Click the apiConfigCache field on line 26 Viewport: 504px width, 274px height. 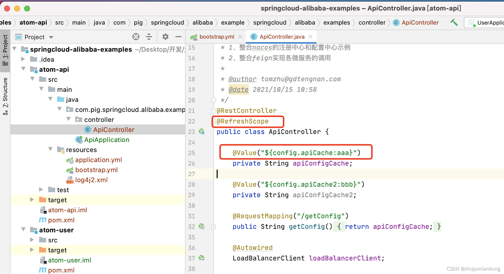(321, 163)
